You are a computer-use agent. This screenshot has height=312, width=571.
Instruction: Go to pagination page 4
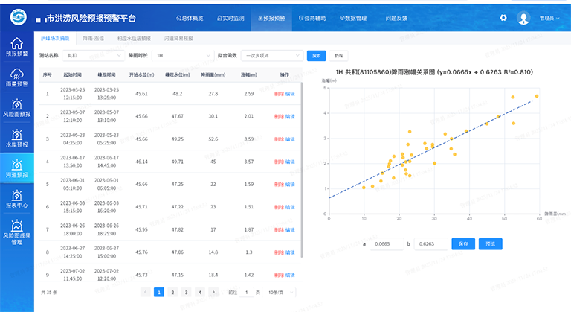199,292
